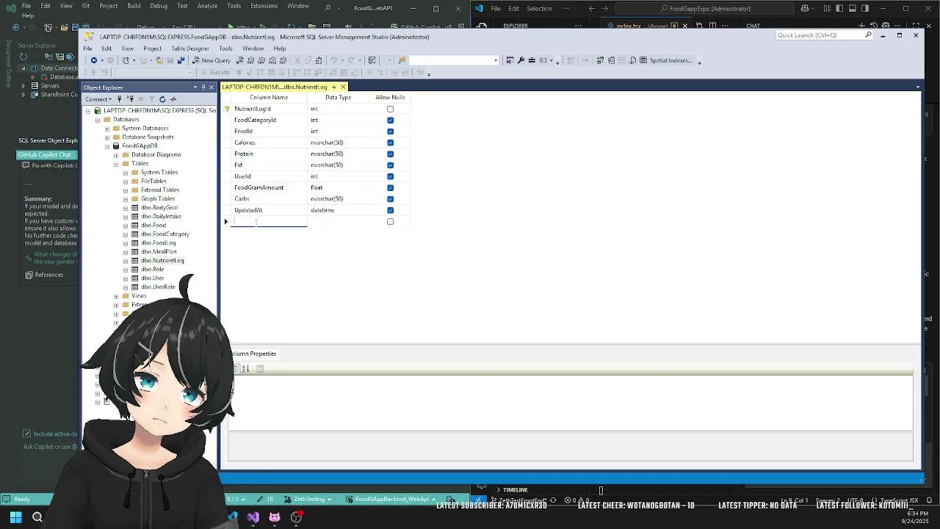Toggle Allow Nulls for FoodGramAmount

pos(390,187)
